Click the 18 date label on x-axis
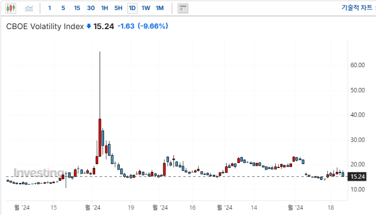376x215 pixels. click(331, 208)
